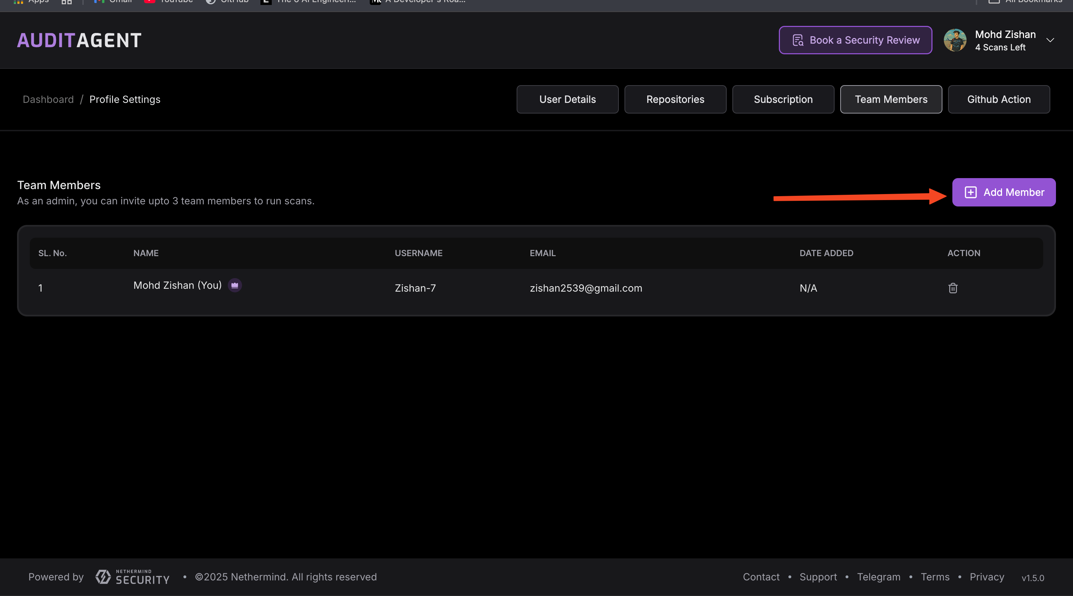Open the Telegram footer link
This screenshot has height=596, width=1073.
tap(879, 577)
